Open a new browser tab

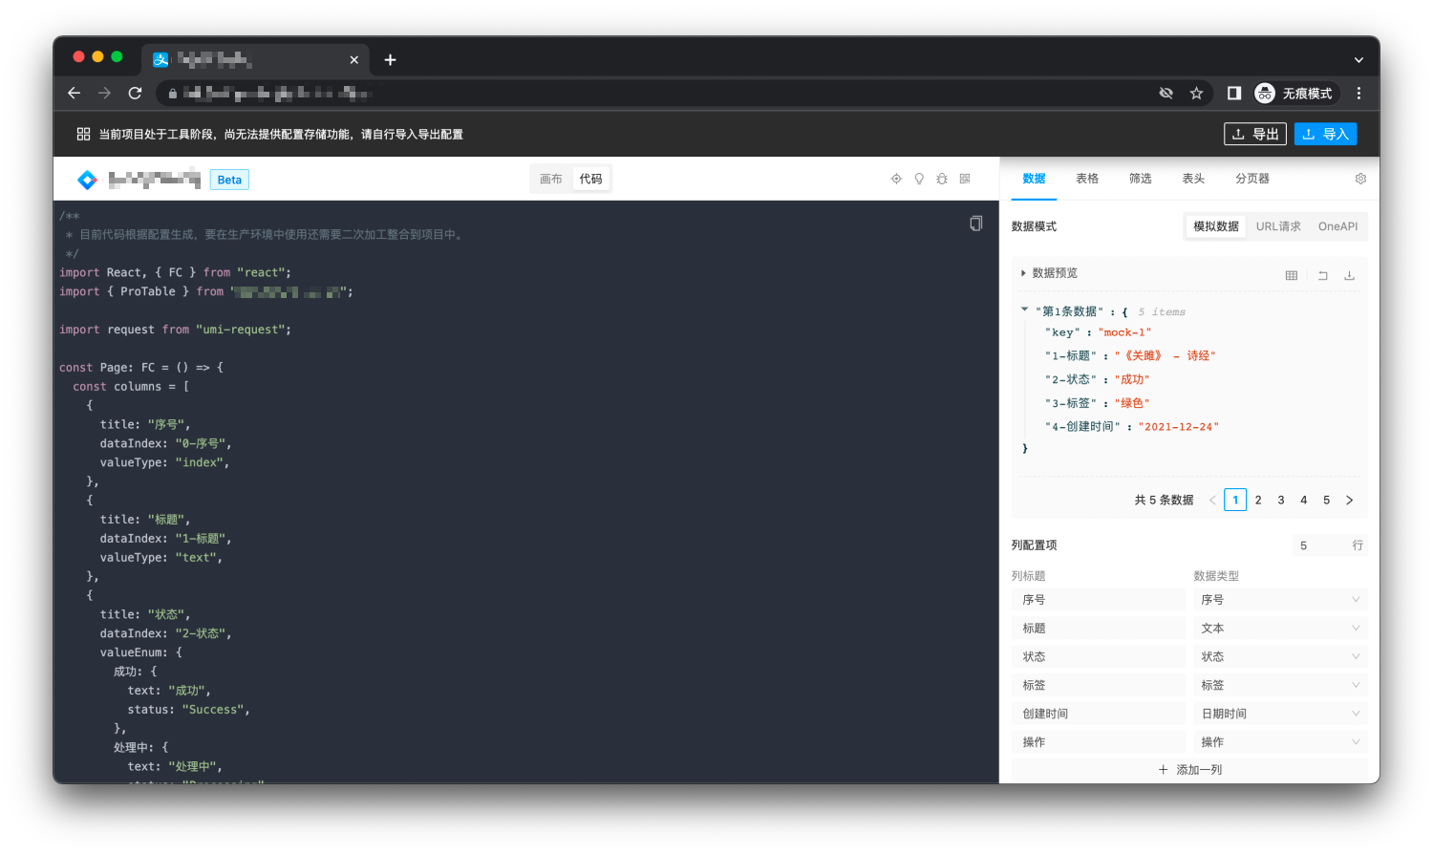(390, 59)
